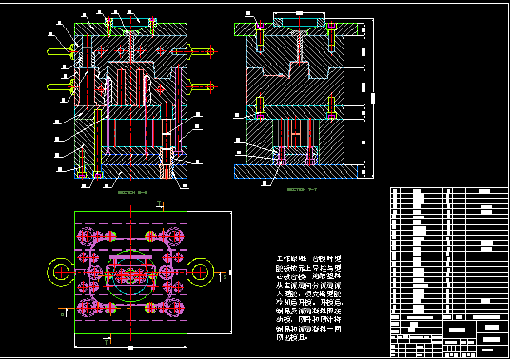This screenshot has height=360, width=511.
Task: Select the blue bottom clamp plate in section T-T
Action: [296, 171]
